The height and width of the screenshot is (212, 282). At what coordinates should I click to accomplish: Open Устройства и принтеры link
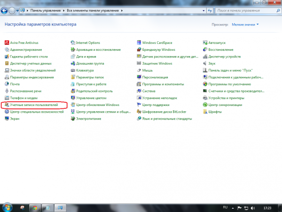[x=226, y=98]
